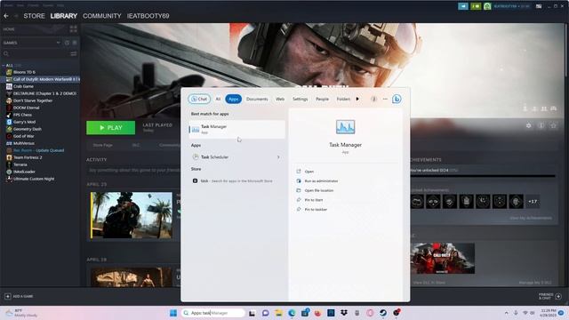Viewport: 569px width, 320px height.
Task: Click Pin to taskbar
Action: [x=316, y=210]
